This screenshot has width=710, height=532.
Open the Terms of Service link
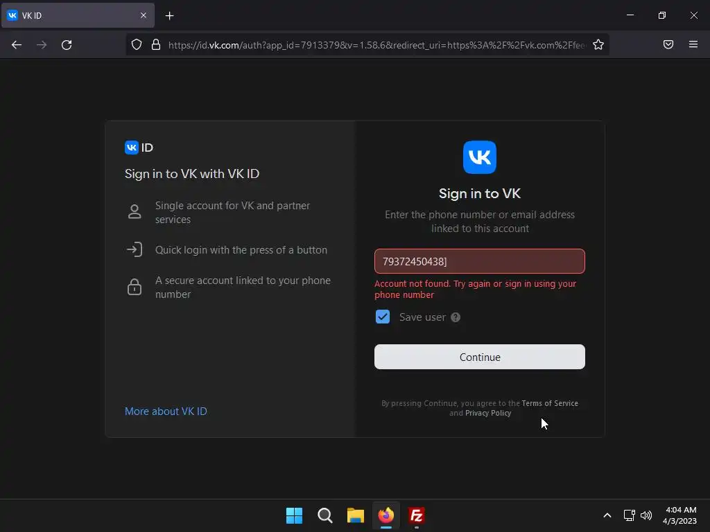550,403
